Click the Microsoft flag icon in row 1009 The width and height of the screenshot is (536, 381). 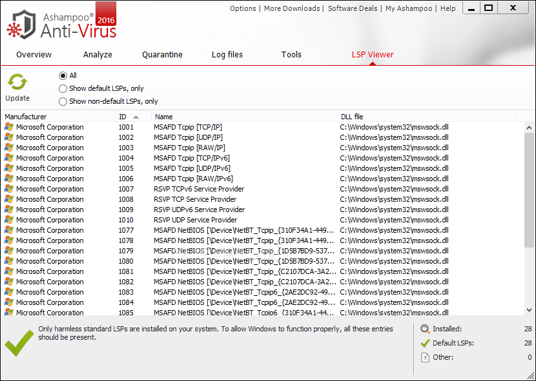pyautogui.click(x=9, y=210)
